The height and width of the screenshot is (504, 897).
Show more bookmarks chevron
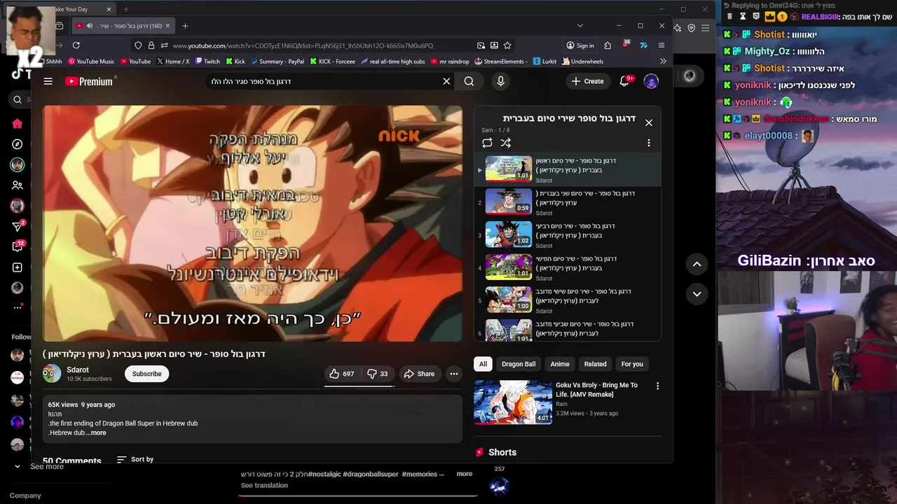(x=663, y=62)
